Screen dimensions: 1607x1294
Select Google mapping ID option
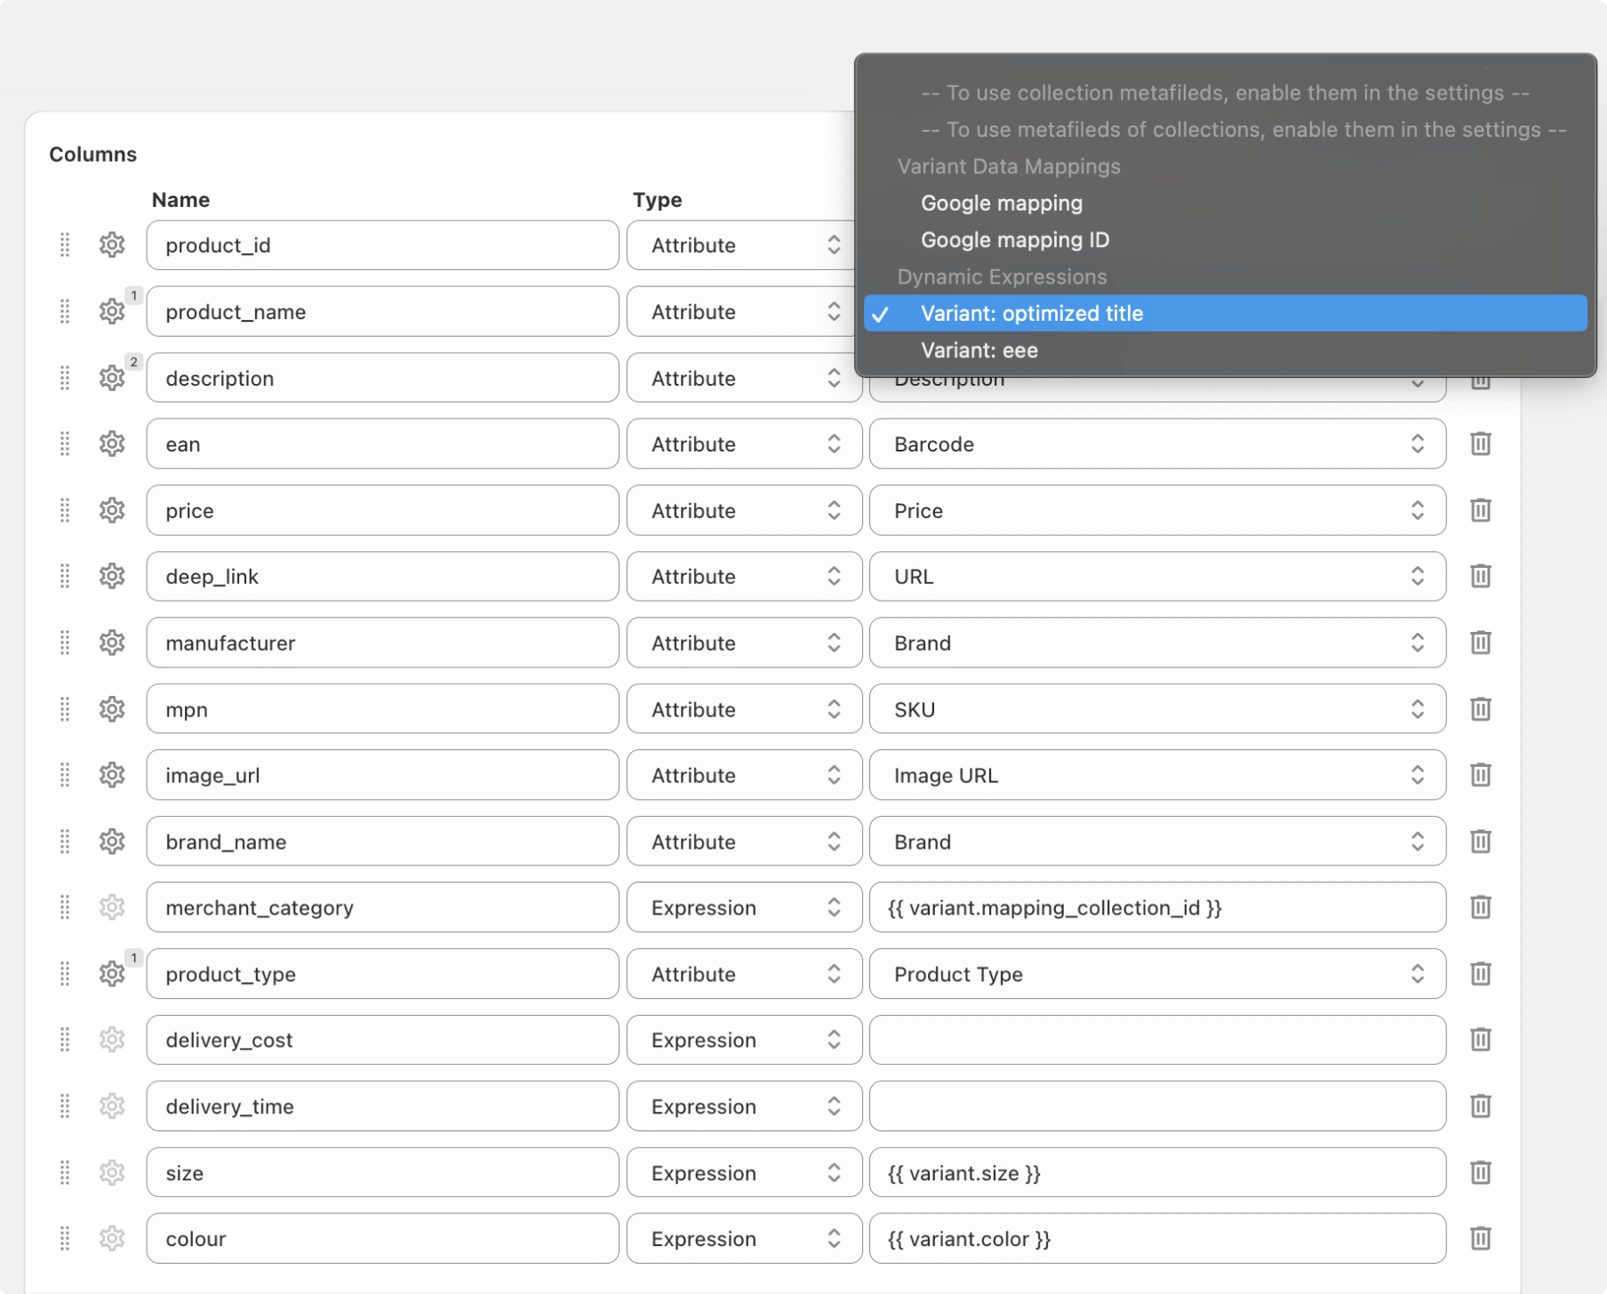click(1226, 240)
